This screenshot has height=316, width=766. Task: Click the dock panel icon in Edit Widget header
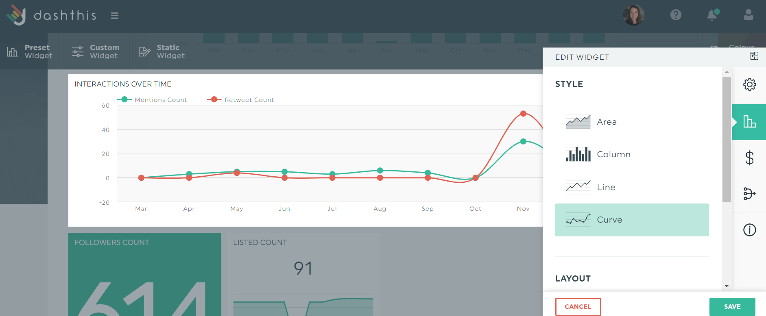pos(754,56)
